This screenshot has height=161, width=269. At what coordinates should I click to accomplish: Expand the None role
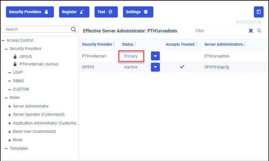(x=10, y=140)
